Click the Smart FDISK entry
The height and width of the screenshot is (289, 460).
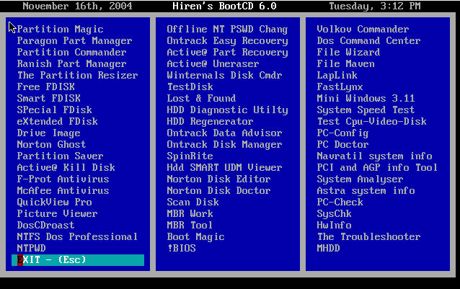(49, 98)
